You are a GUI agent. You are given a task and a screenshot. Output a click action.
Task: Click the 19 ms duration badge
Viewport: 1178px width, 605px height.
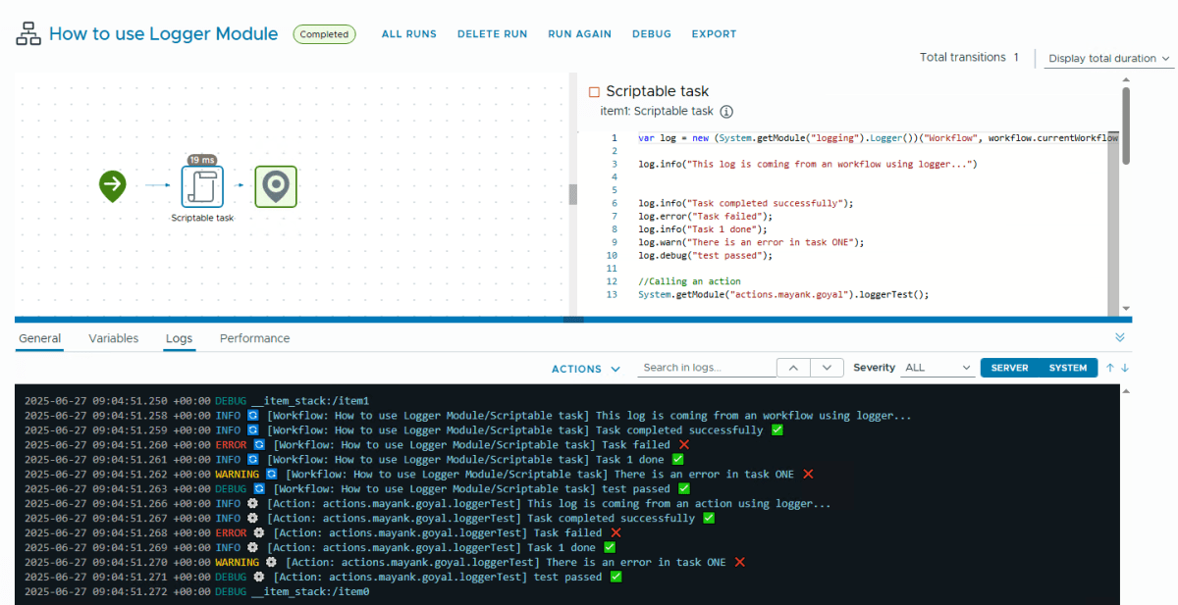(x=202, y=159)
